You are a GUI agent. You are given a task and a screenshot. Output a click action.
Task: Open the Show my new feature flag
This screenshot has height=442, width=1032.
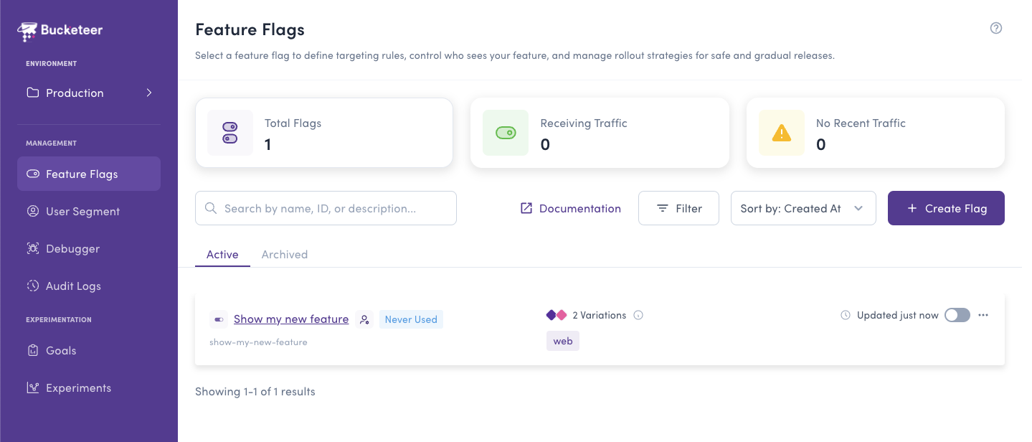tap(291, 319)
